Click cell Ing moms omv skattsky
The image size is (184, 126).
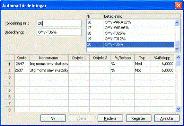click(x=49, y=64)
